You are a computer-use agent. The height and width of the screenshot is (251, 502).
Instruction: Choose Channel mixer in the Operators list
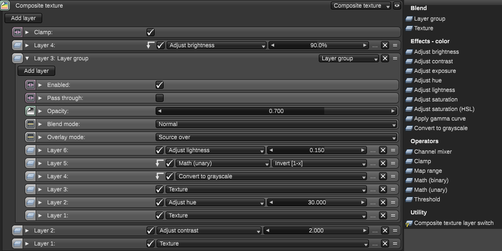(433, 152)
